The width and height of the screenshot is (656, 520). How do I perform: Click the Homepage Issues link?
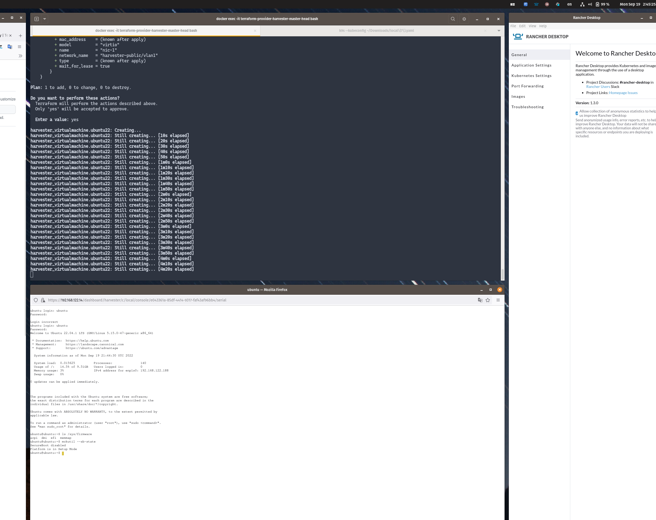[623, 92]
